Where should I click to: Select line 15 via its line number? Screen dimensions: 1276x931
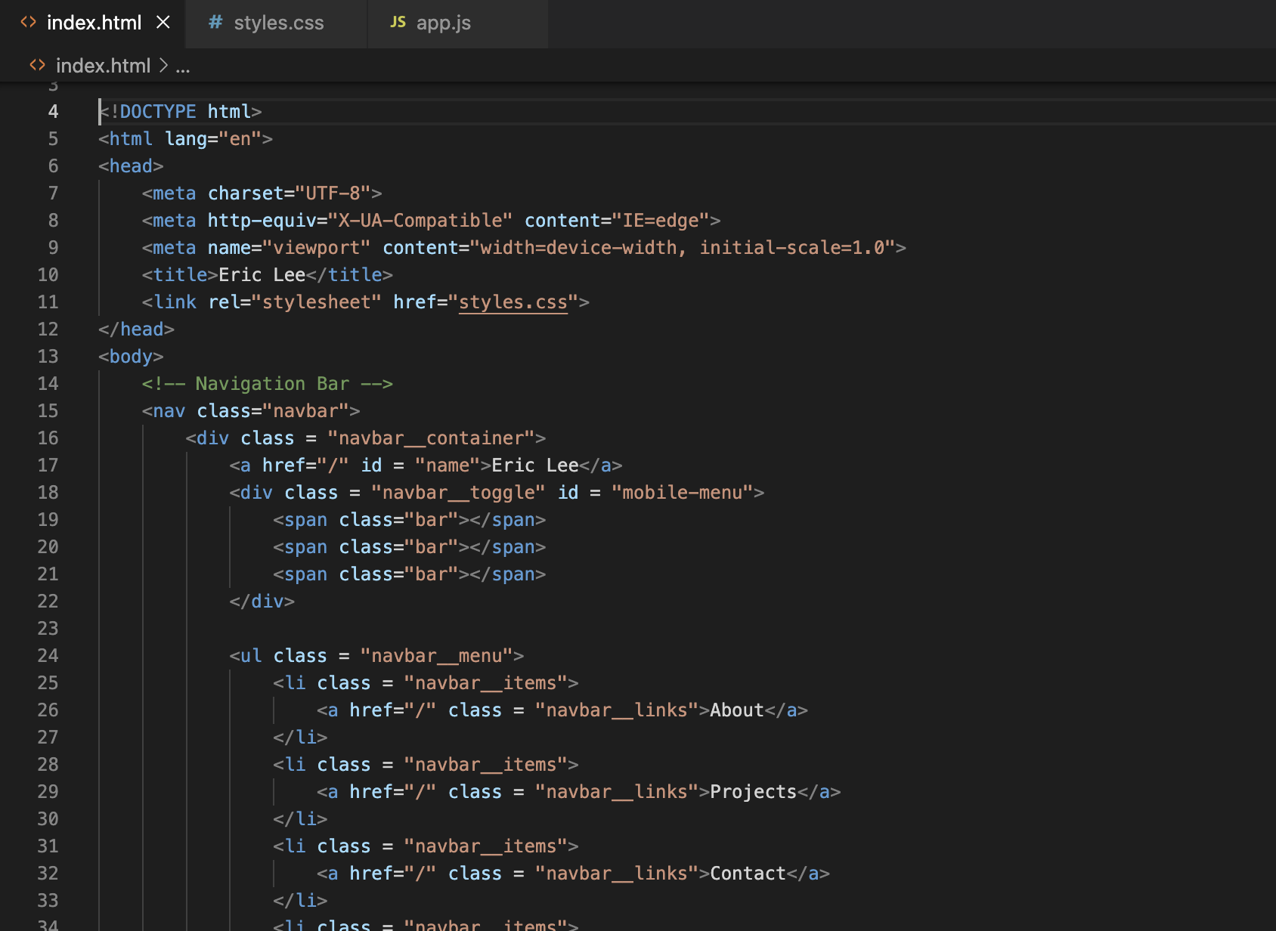[48, 411]
